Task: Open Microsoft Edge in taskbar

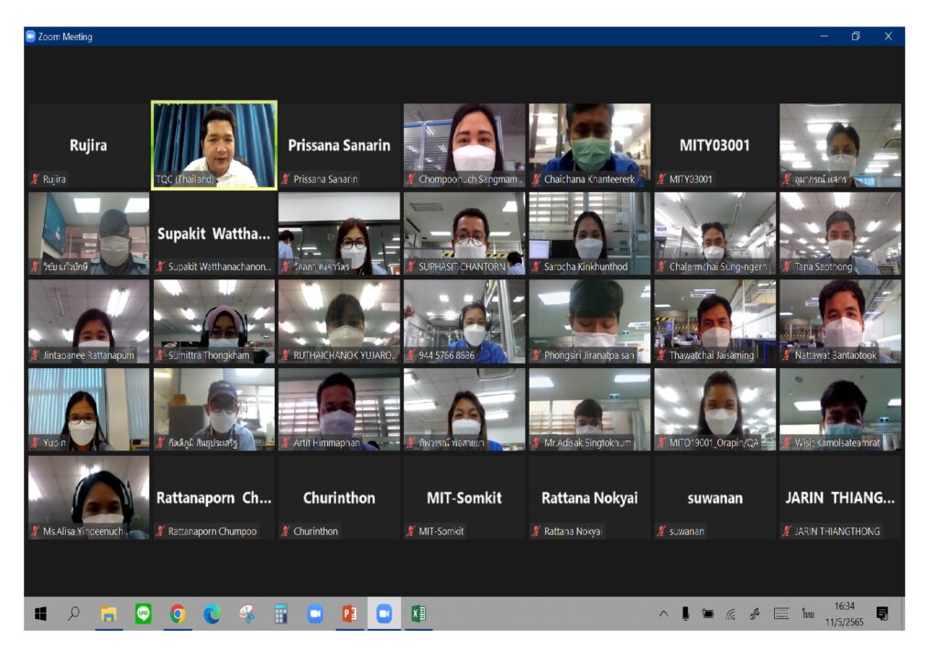Action: click(x=212, y=614)
